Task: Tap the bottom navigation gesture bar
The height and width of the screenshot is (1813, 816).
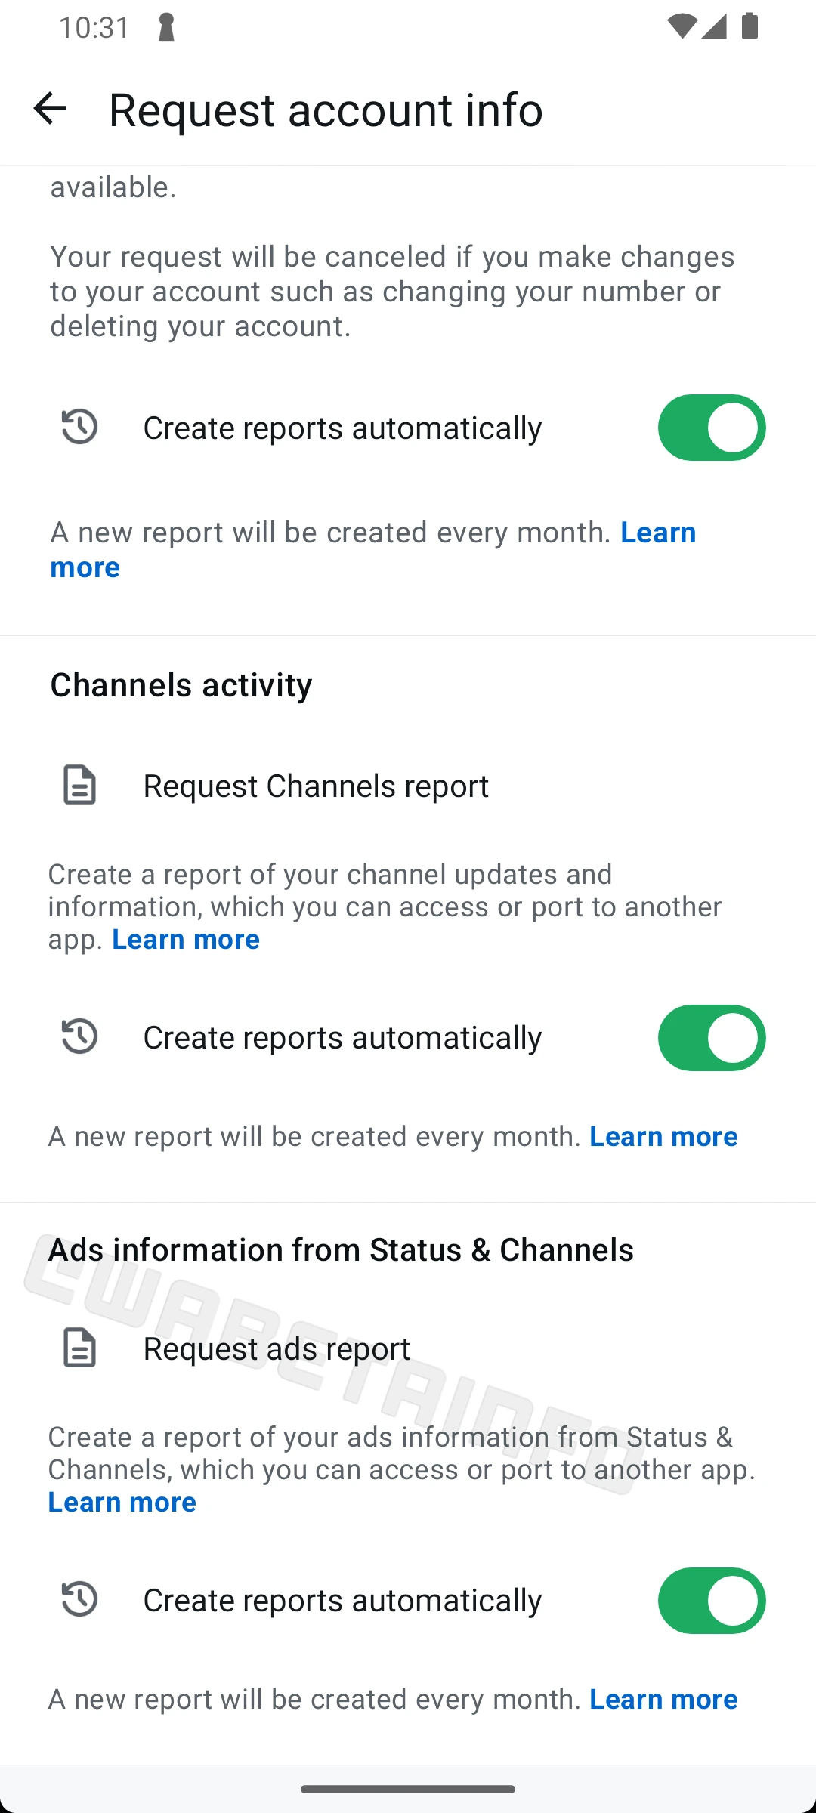Action: coord(408,1789)
